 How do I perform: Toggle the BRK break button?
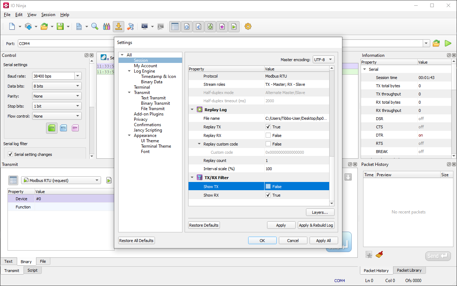point(75,128)
